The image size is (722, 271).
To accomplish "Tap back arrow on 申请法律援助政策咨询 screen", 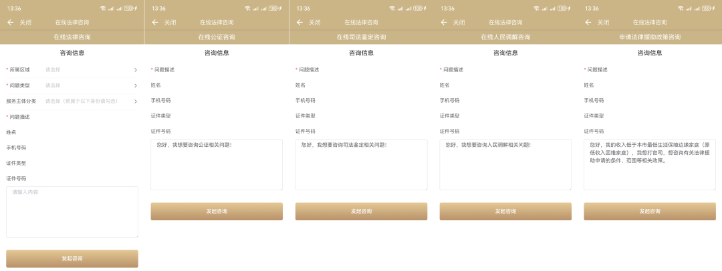I will tap(588, 22).
